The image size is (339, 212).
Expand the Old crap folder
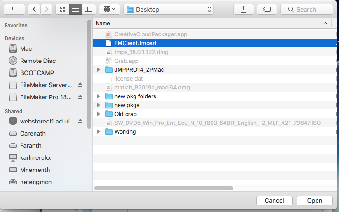pyautogui.click(x=99, y=114)
